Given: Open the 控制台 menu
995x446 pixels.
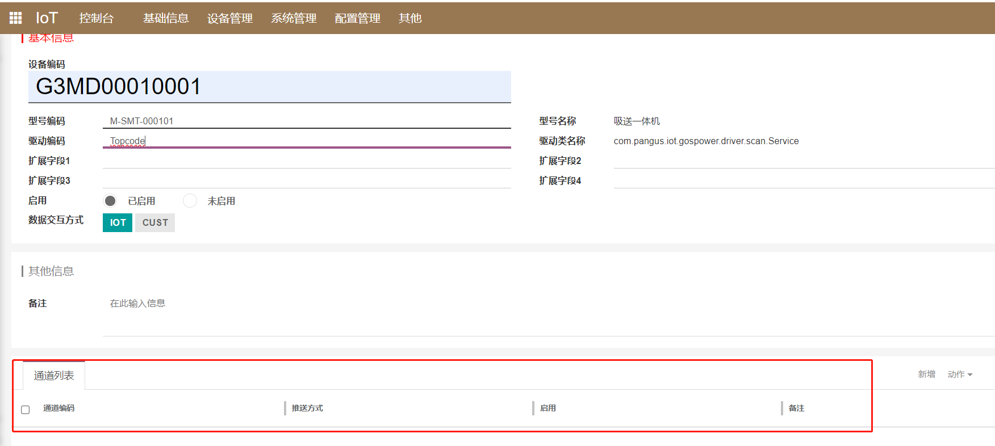Looking at the screenshot, I should (x=97, y=18).
